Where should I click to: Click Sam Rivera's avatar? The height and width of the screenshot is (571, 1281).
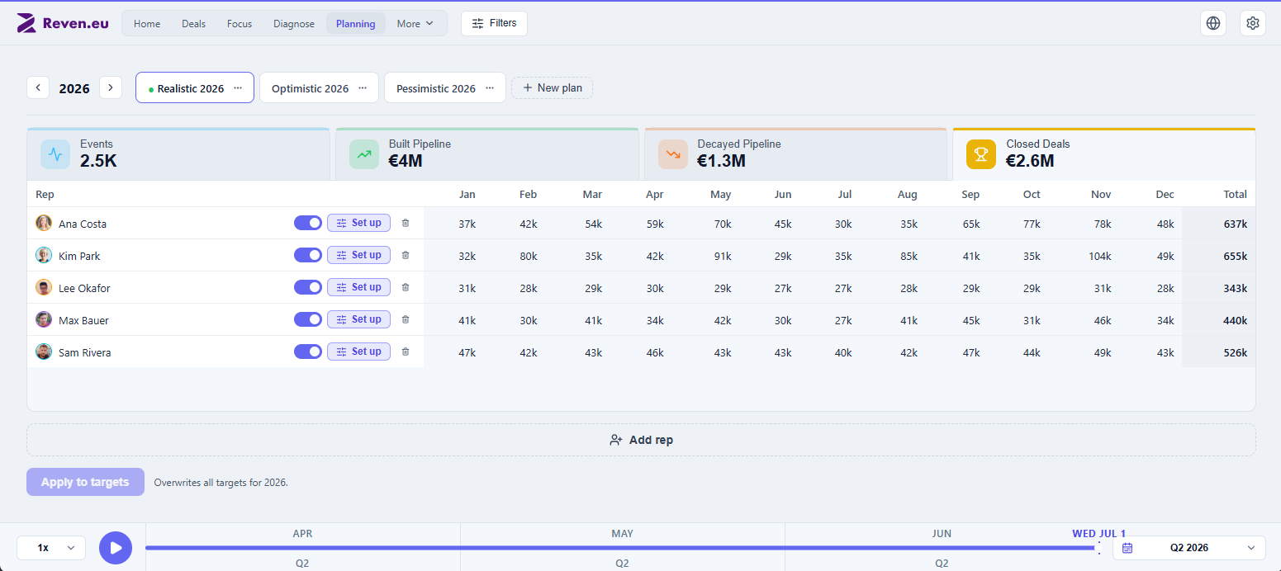[x=44, y=352]
